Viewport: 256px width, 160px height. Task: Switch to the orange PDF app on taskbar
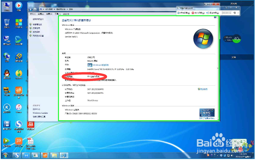(45, 155)
